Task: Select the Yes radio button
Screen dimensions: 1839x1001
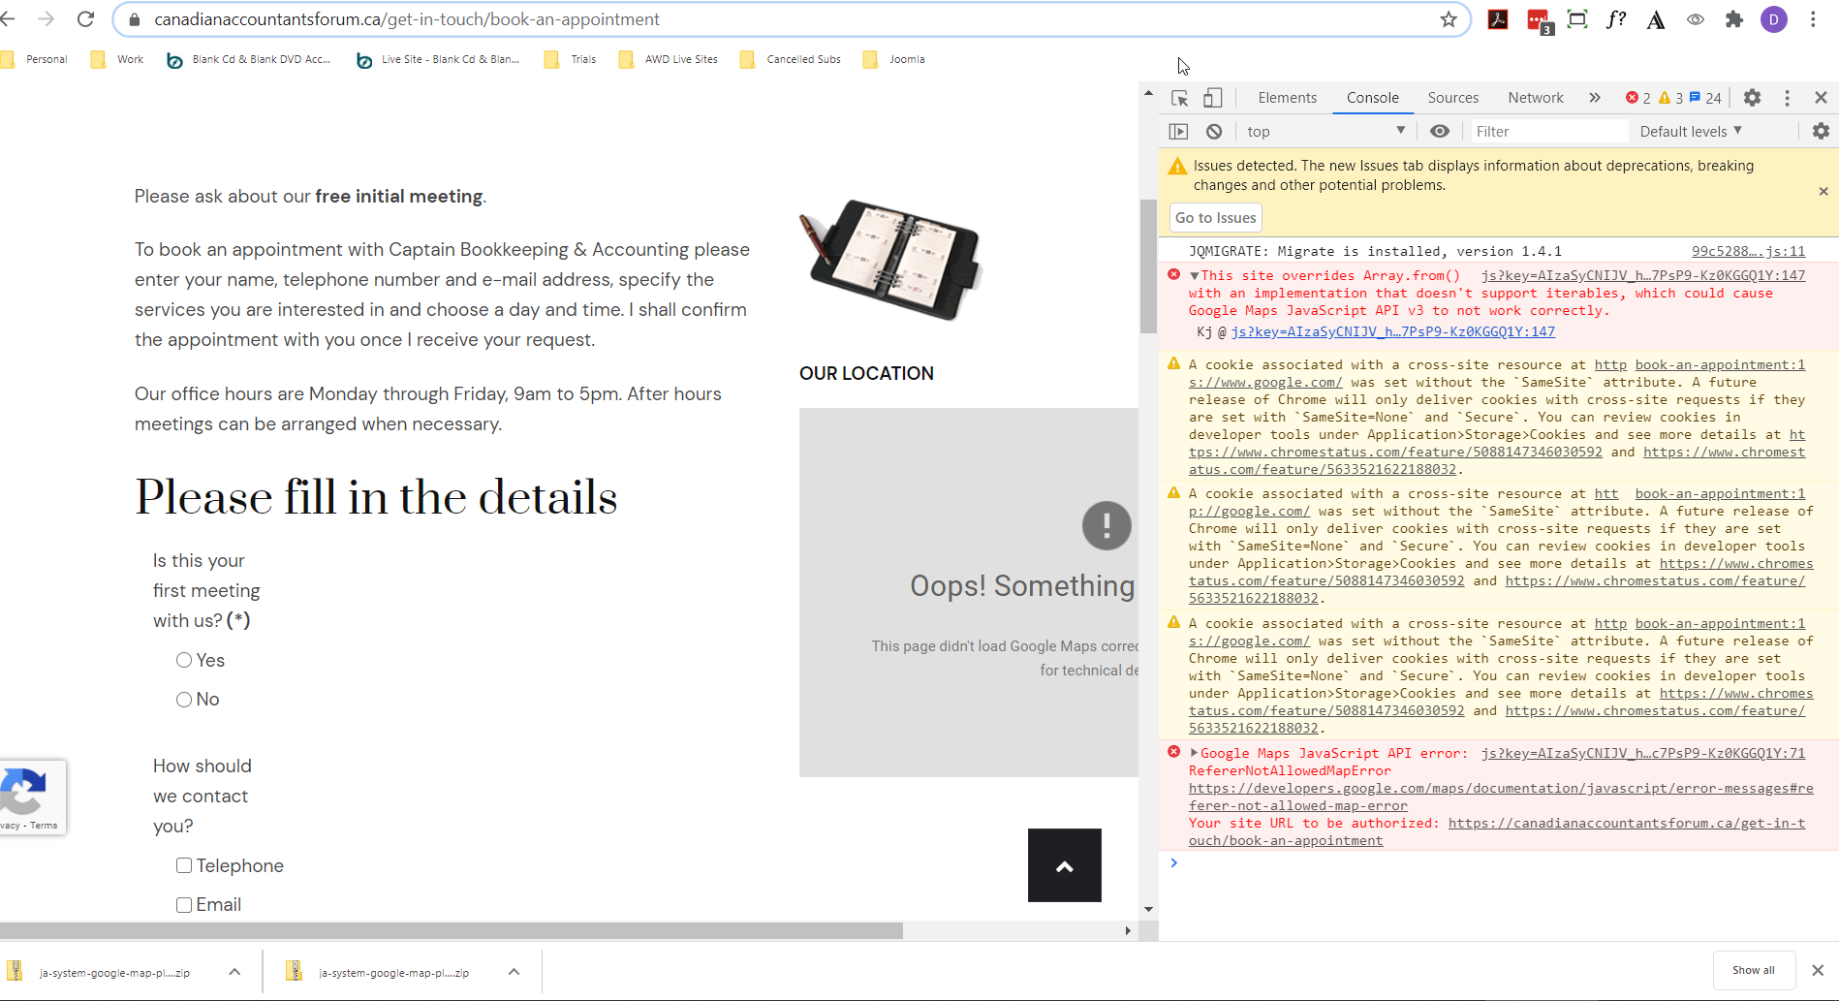Action: coord(184,660)
